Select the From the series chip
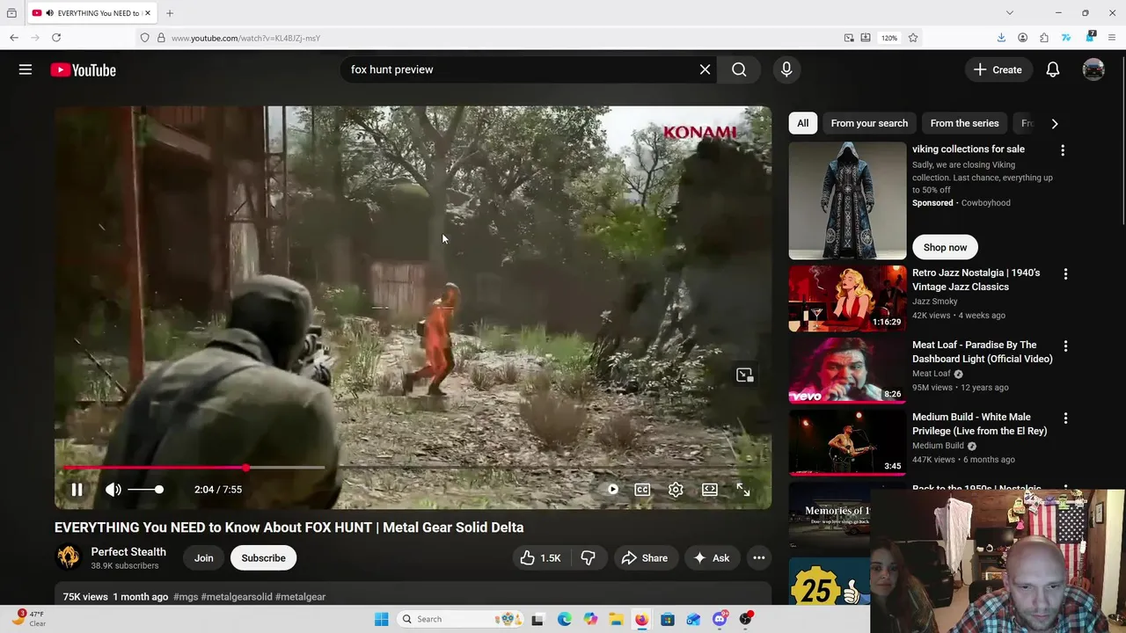1126x633 pixels. click(964, 123)
